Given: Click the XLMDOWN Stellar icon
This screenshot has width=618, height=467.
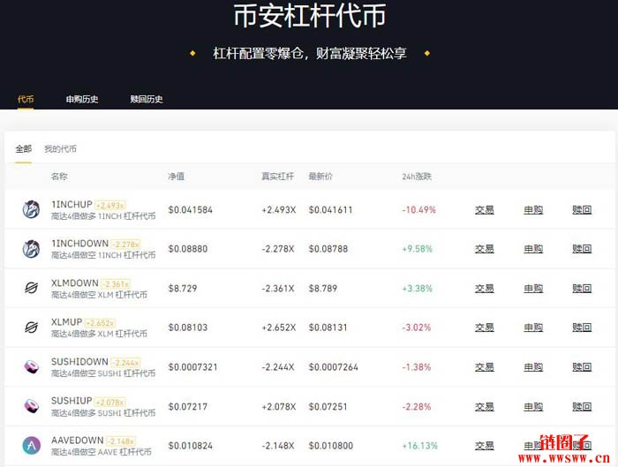Looking at the screenshot, I should (x=31, y=288).
